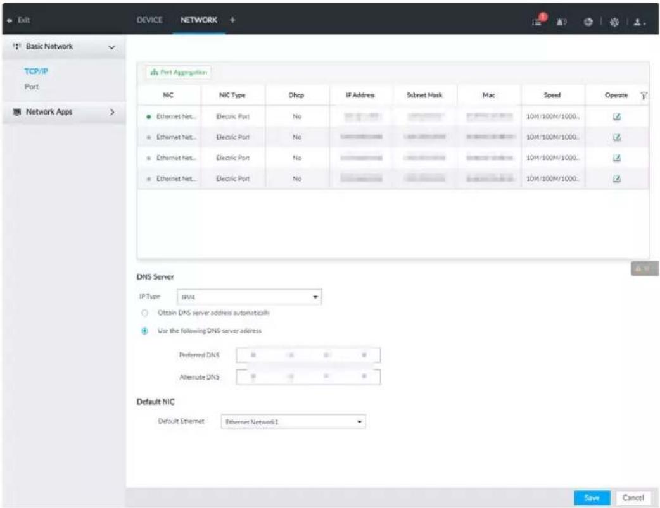Edit the fourth Ethernet Network row

click(x=616, y=178)
